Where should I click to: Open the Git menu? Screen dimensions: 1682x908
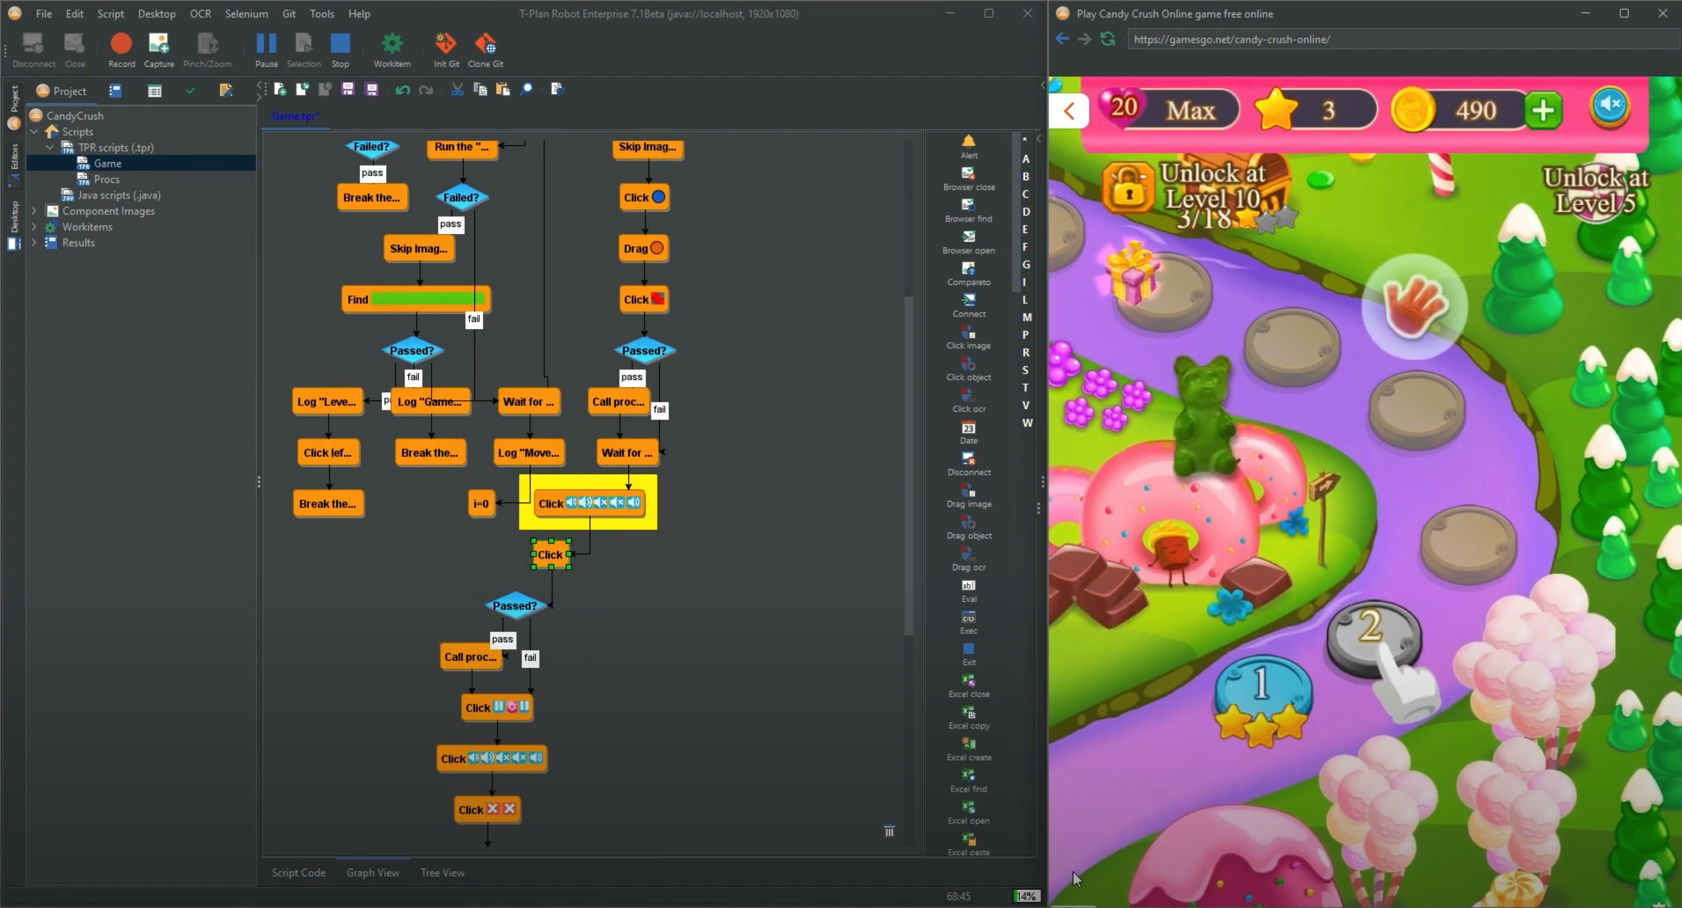[289, 13]
